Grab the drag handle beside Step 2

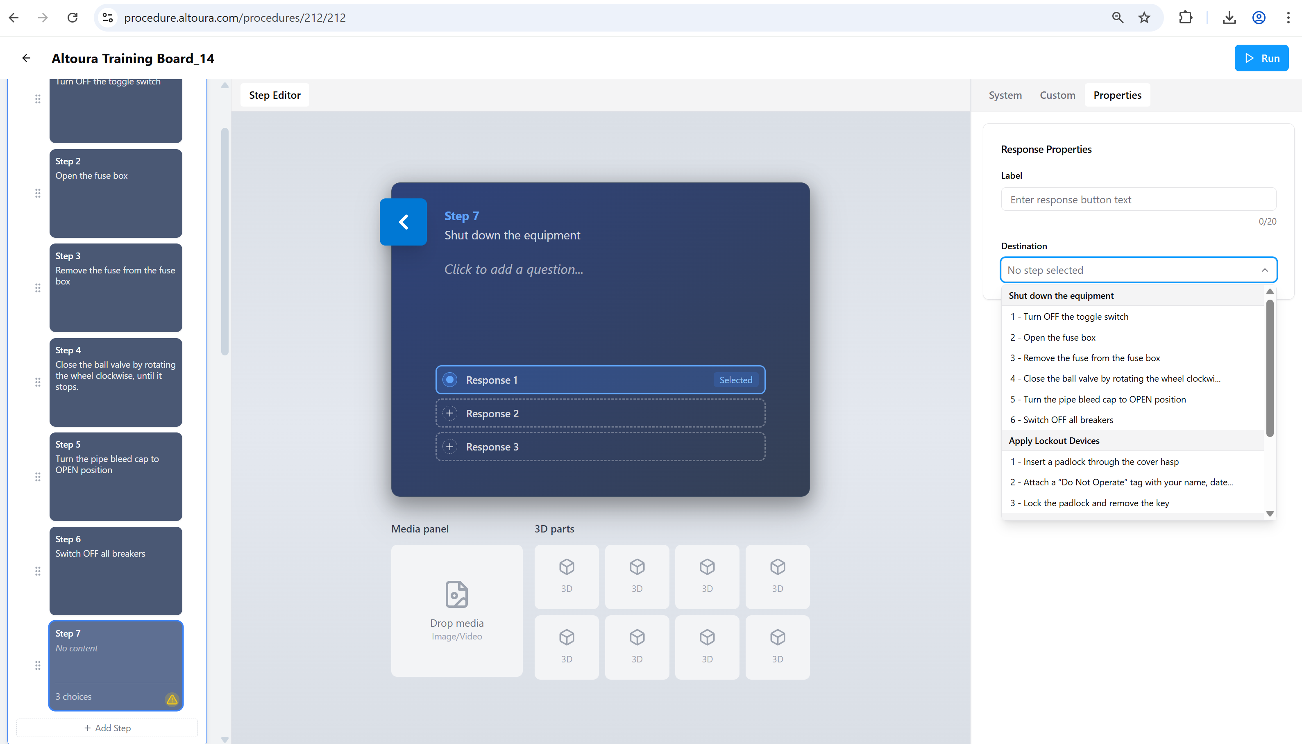38,193
